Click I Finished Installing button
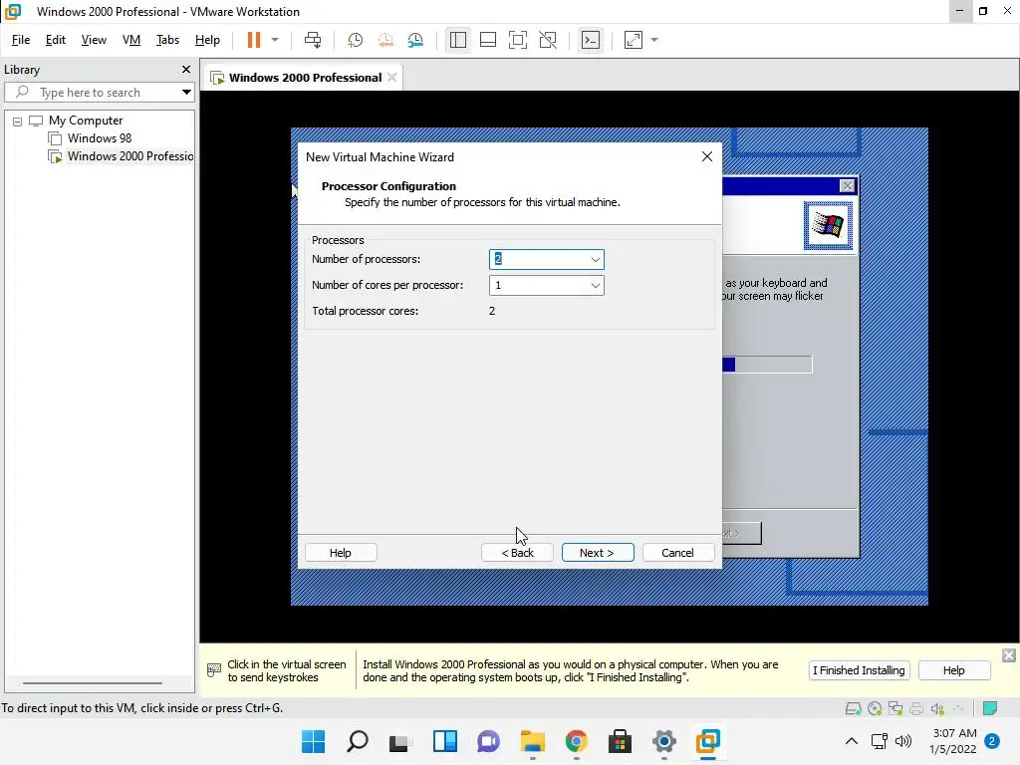The height and width of the screenshot is (765, 1020). click(859, 670)
